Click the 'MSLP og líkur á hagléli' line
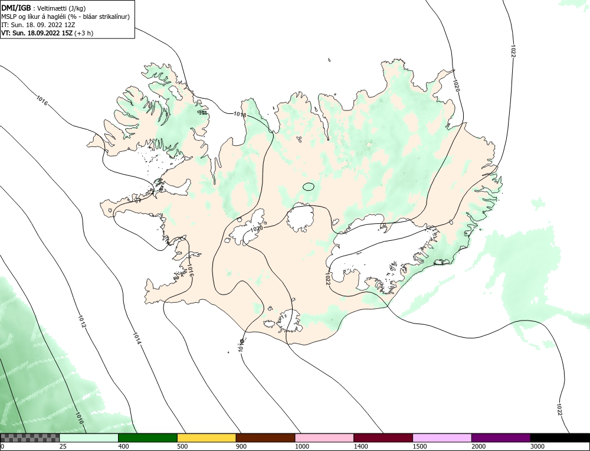The width and height of the screenshot is (590, 451). (x=65, y=17)
